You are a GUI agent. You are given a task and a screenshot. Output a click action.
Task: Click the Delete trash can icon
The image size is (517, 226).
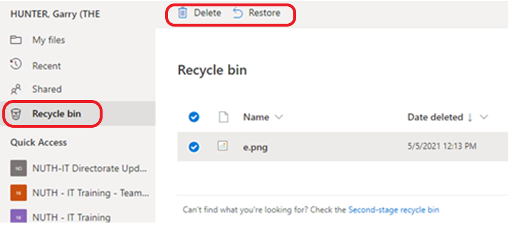click(x=183, y=13)
